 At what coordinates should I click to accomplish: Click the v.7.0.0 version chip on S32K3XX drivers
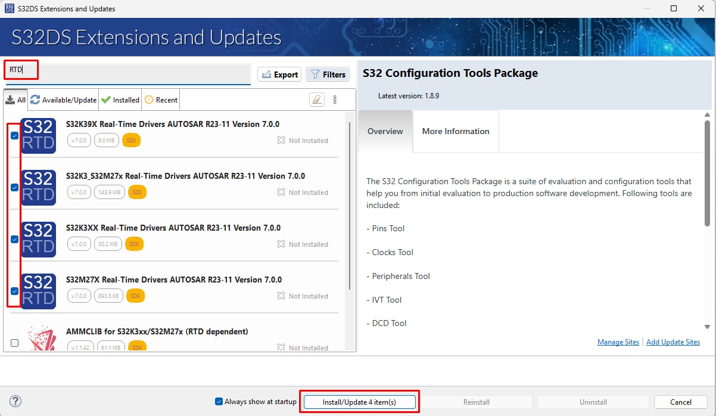[79, 243]
